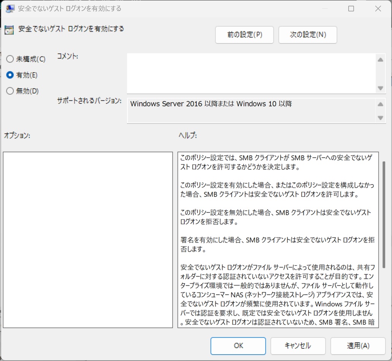Click inside the コメント text field

251,73
